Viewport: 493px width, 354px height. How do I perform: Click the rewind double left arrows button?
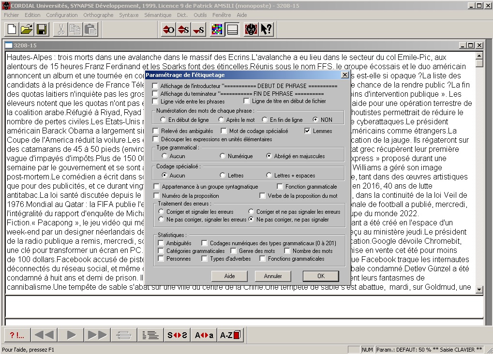click(x=44, y=335)
